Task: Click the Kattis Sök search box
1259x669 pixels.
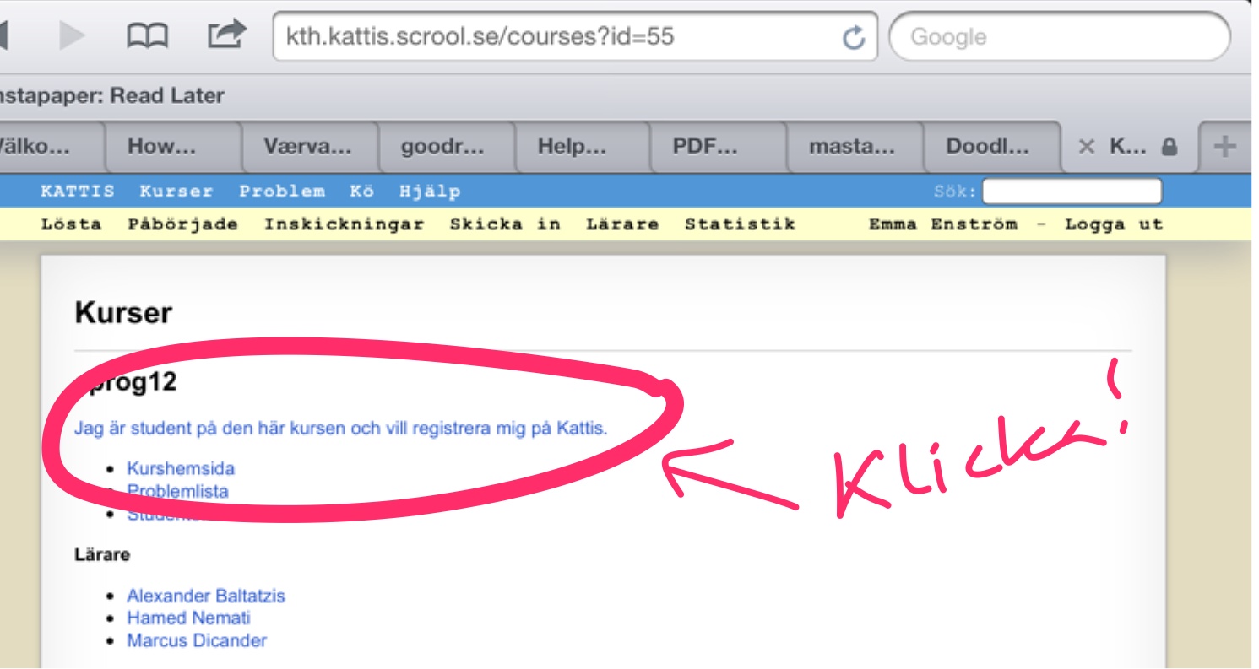Action: coord(1072,192)
